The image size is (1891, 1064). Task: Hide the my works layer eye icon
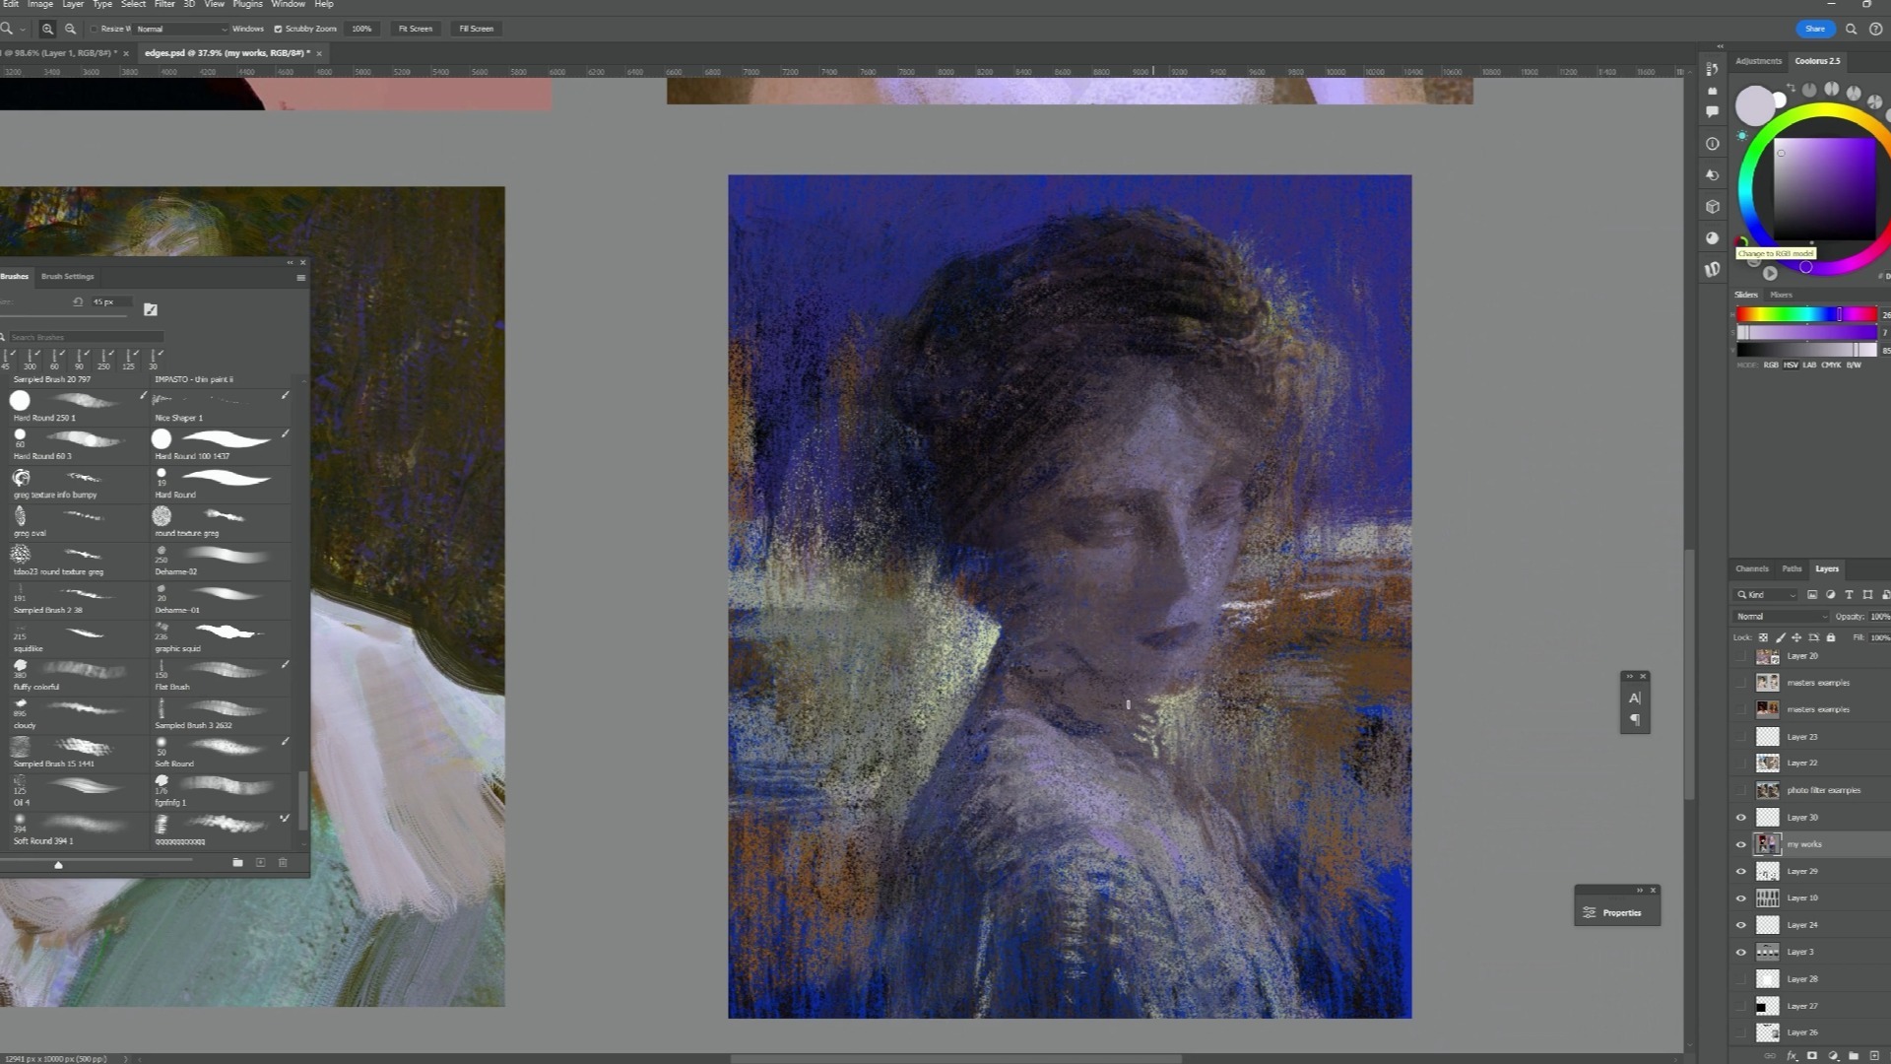click(x=1740, y=844)
